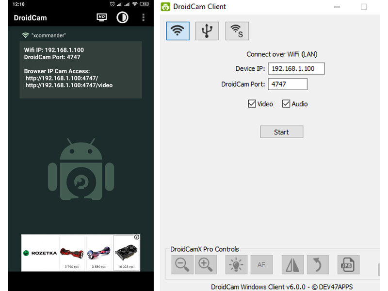Tap the "xcommander" network name
Viewport: 388px width, 291px height.
coord(49,35)
